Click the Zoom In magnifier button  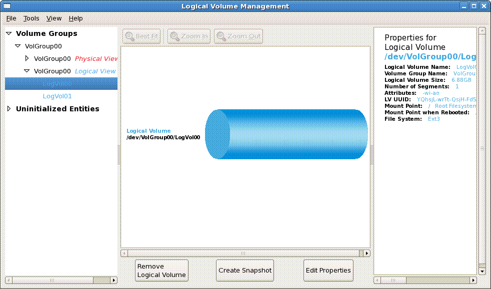[188, 36]
